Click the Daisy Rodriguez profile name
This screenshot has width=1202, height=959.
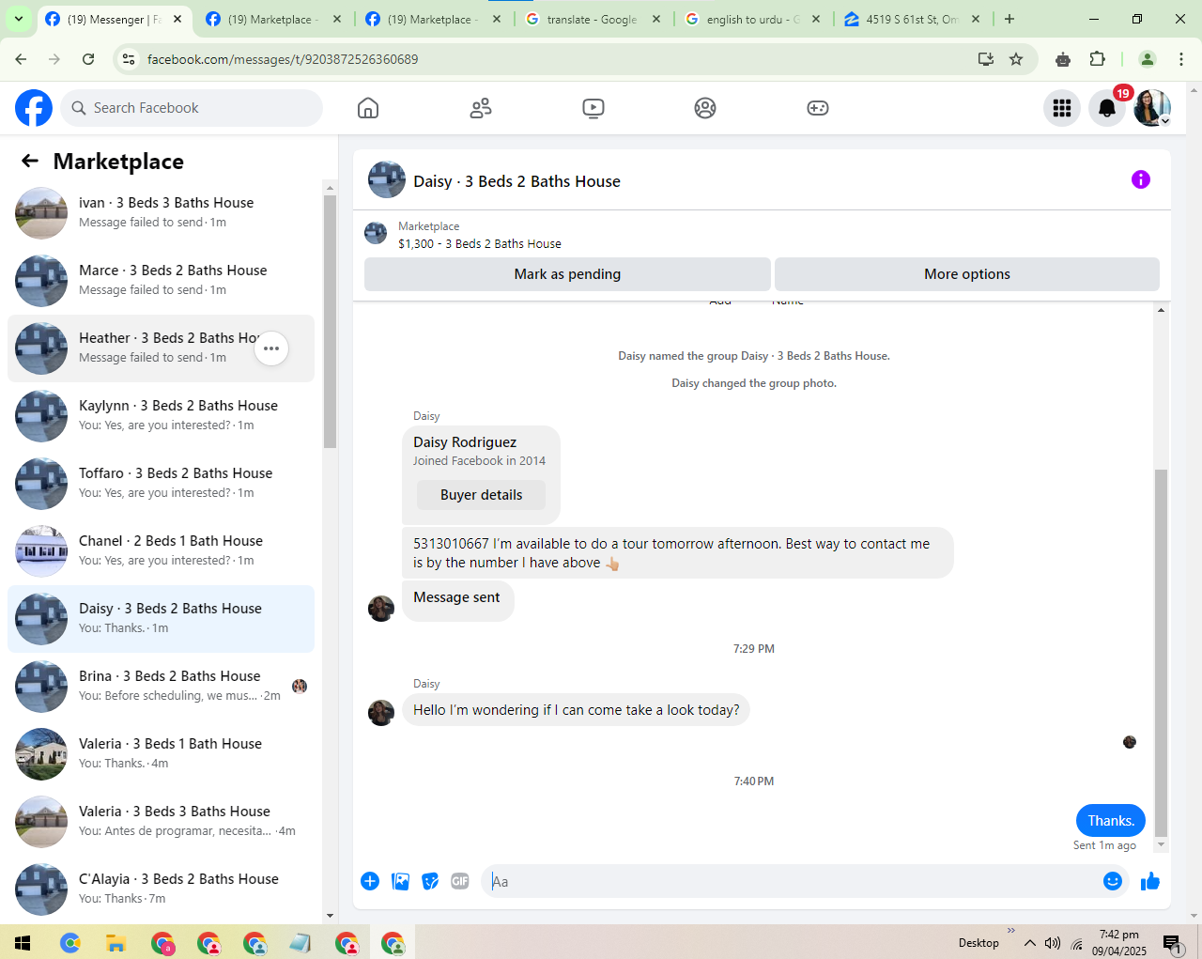465,442
